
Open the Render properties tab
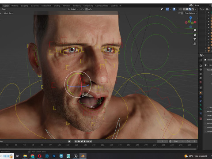click(201, 66)
